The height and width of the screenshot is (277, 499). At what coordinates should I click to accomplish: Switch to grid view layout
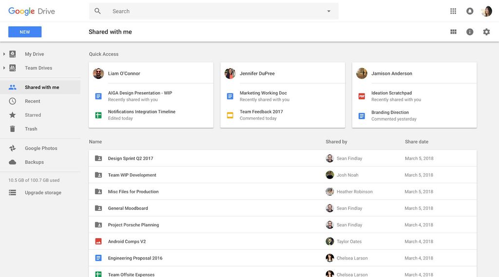453,32
